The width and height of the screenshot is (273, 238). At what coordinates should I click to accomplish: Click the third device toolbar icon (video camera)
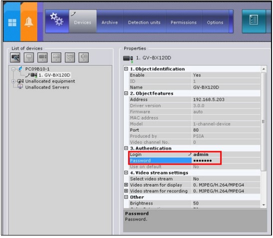42,57
